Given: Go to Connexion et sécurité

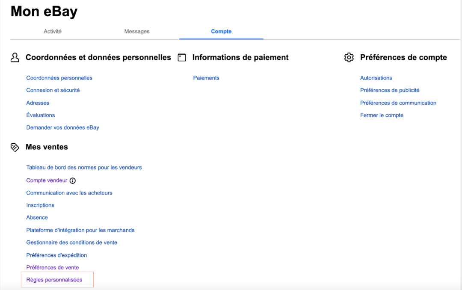Looking at the screenshot, I should [x=53, y=90].
